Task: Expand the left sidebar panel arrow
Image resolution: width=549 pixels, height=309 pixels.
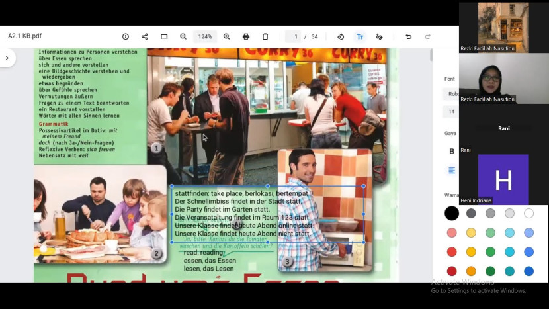Action: click(x=7, y=58)
